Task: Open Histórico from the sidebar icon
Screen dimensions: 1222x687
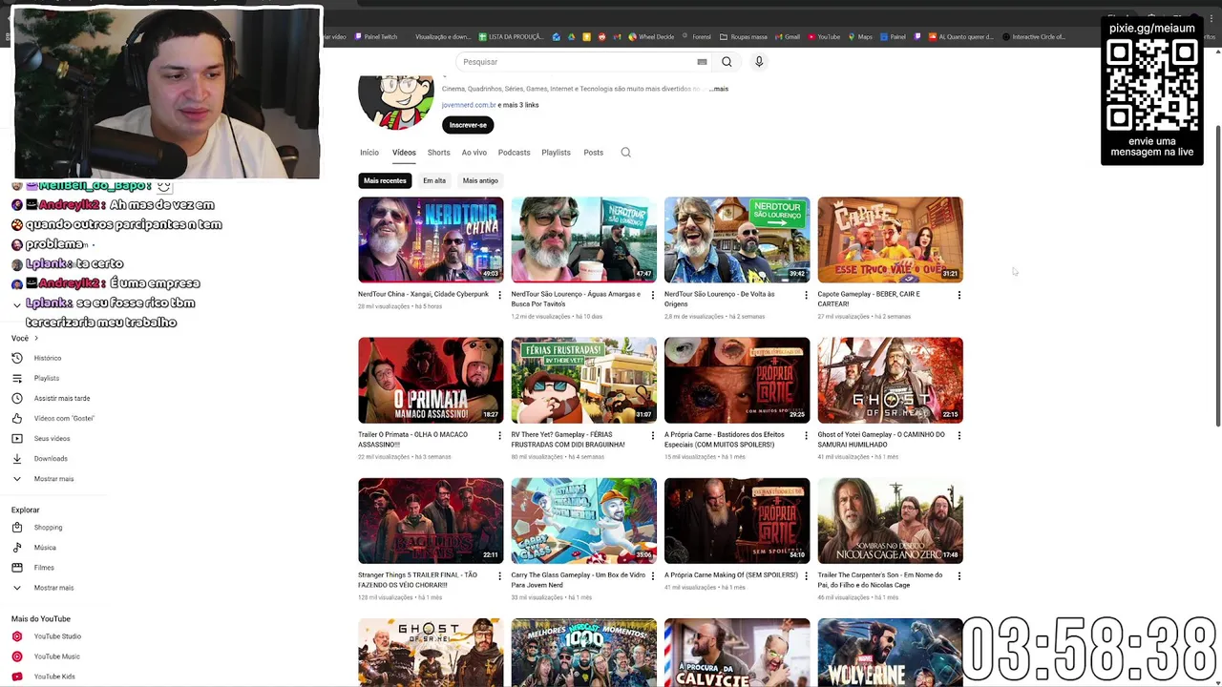Action: tap(17, 358)
